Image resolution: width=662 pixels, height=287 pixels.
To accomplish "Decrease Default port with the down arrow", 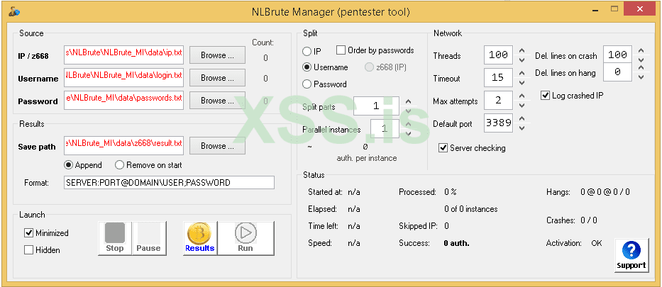I will click(522, 128).
